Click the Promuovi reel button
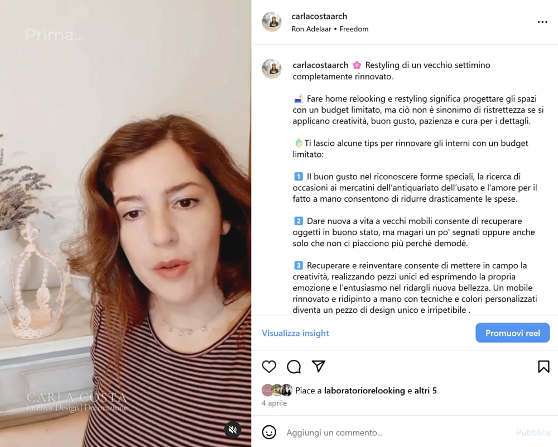558x447 pixels. coord(512,333)
